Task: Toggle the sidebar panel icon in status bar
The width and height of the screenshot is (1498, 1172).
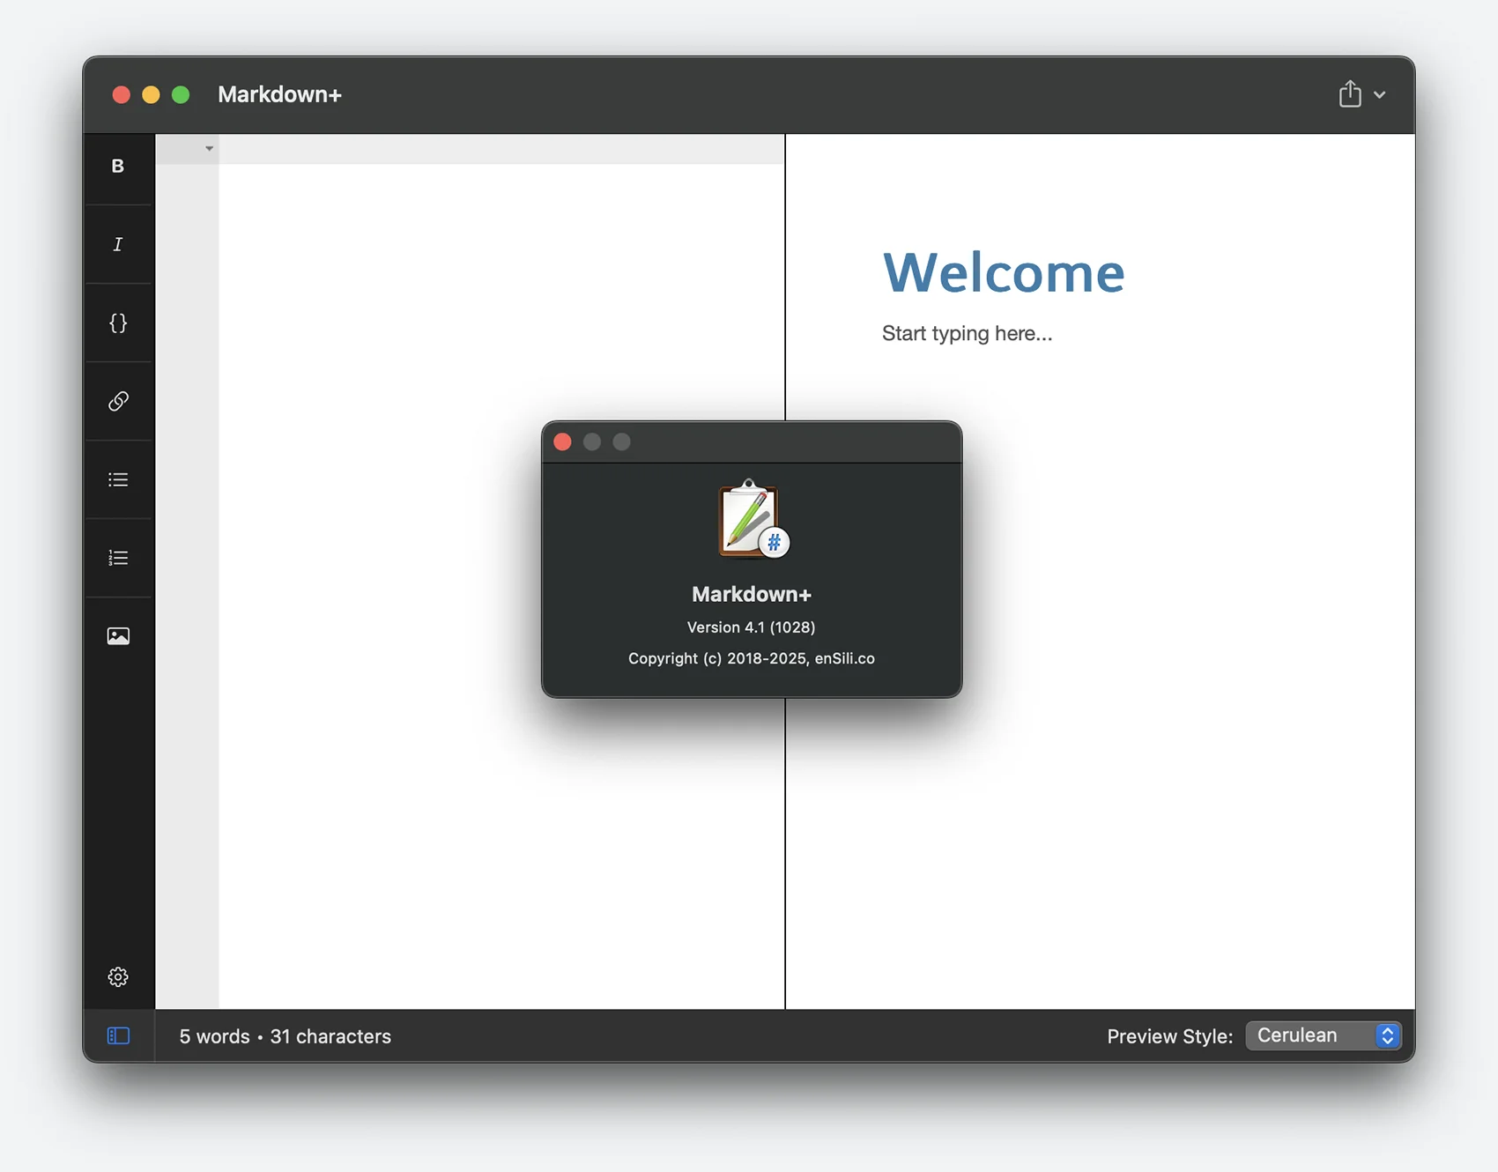Action: pyautogui.click(x=118, y=1036)
